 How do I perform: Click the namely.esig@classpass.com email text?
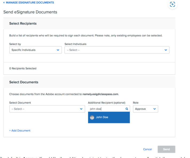[x=100, y=94]
